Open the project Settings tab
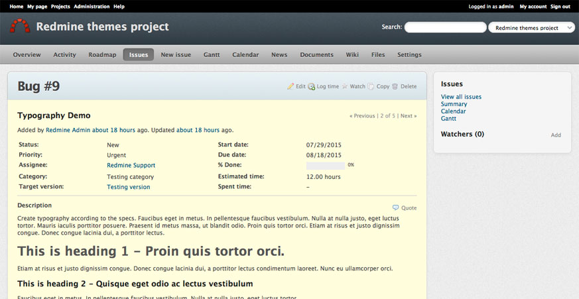The image size is (579, 299). pos(409,54)
